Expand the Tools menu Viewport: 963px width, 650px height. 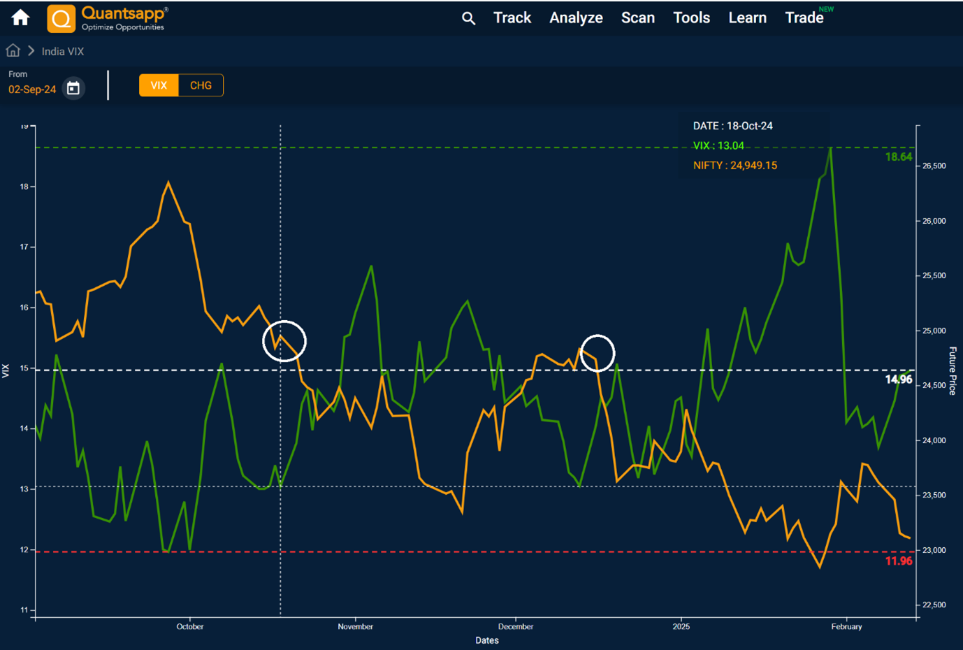point(691,18)
